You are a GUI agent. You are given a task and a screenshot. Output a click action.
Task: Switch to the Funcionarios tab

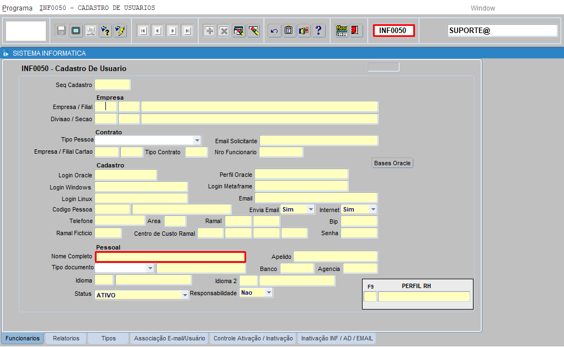coord(23,338)
